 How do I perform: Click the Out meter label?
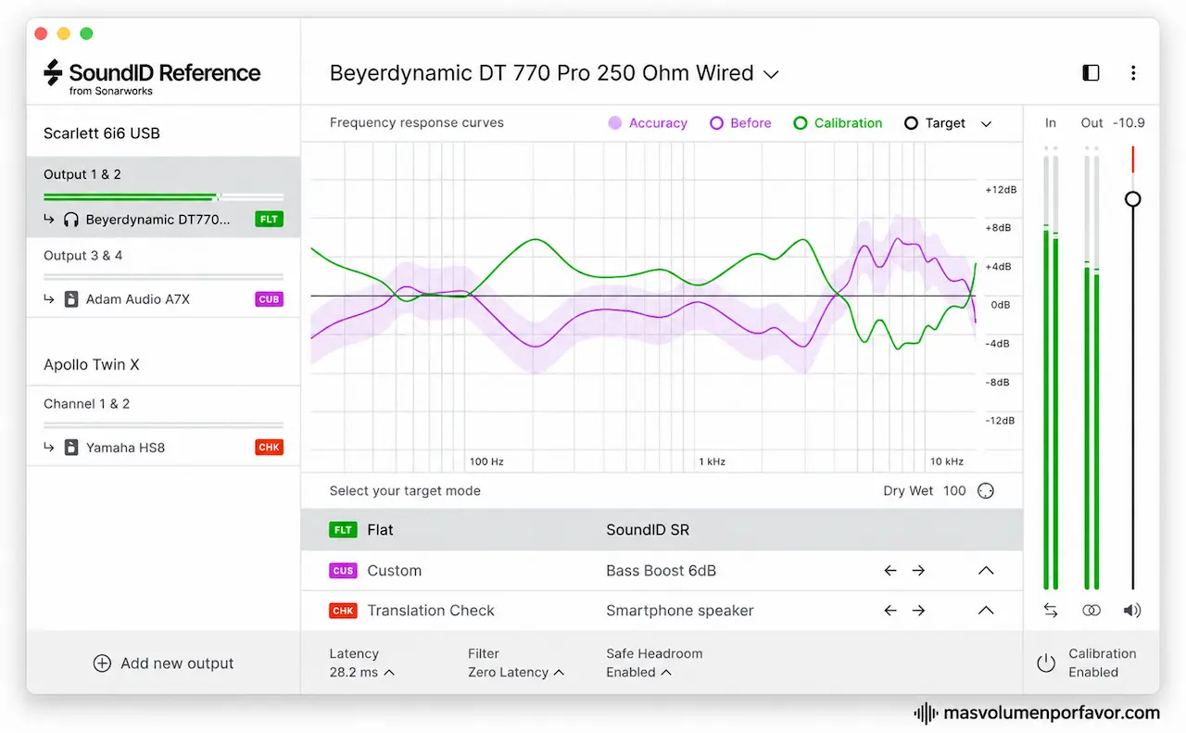(1091, 123)
